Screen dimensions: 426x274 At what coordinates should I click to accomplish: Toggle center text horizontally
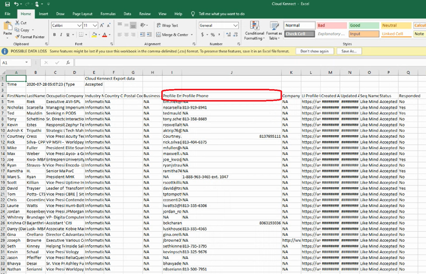coord(126,35)
